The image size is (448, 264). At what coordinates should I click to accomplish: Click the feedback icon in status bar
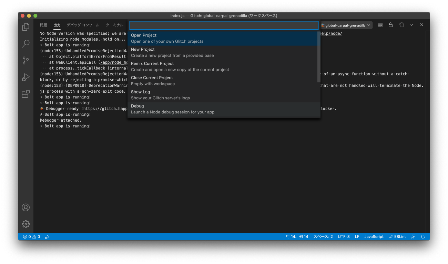413,237
